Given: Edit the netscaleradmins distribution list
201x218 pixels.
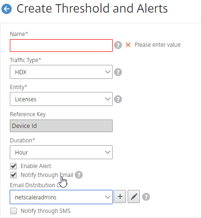Looking at the screenshot, I should point(134,197).
